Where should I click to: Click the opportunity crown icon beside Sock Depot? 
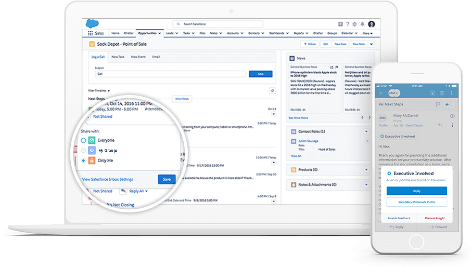coord(92,44)
